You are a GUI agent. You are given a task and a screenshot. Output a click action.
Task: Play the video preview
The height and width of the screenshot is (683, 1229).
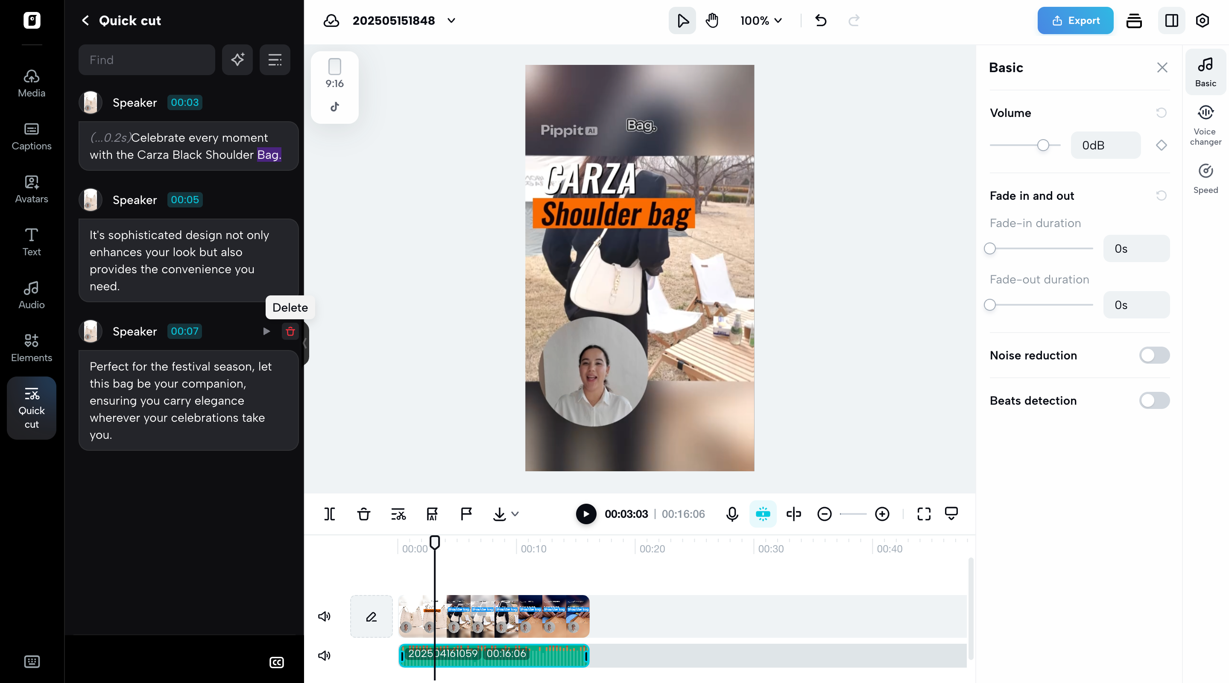pyautogui.click(x=586, y=514)
